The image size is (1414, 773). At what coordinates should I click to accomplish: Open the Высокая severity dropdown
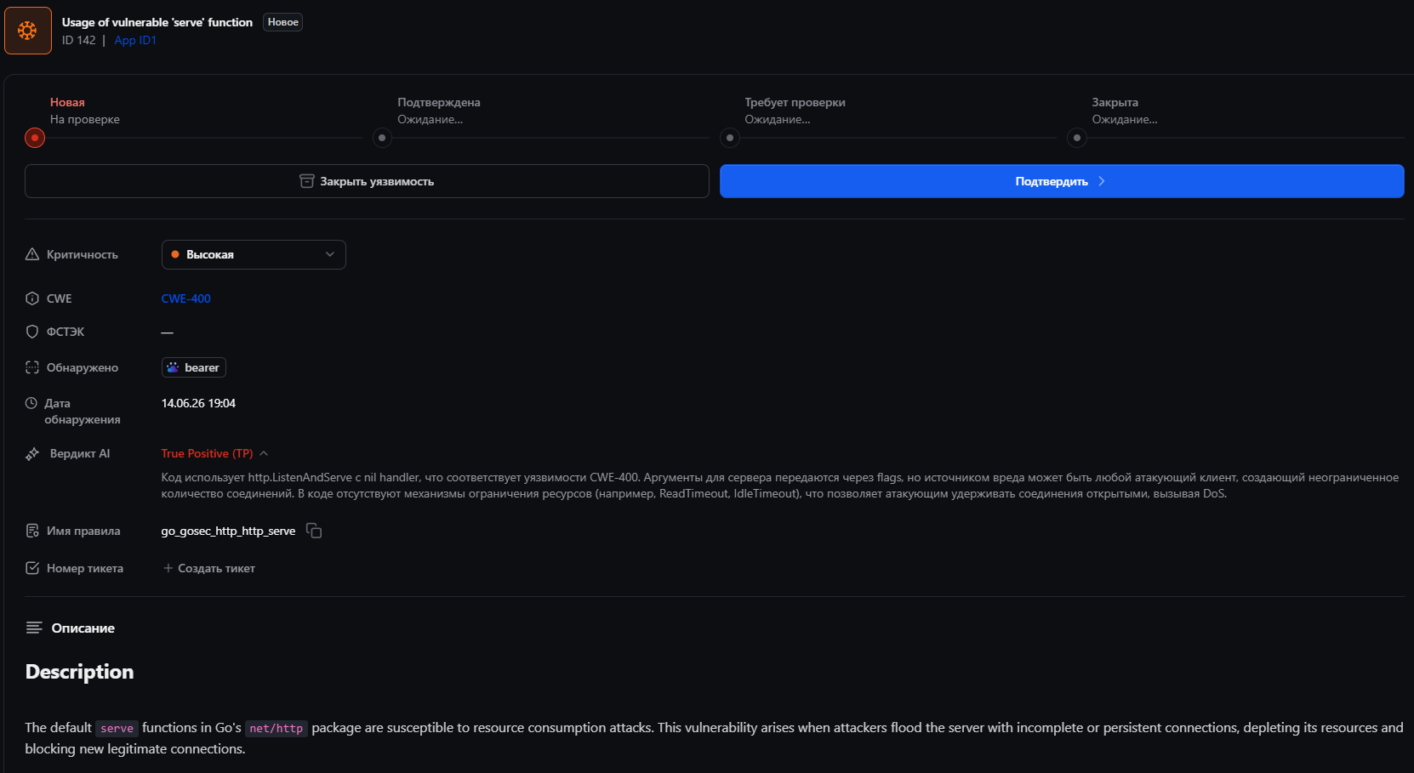[254, 254]
